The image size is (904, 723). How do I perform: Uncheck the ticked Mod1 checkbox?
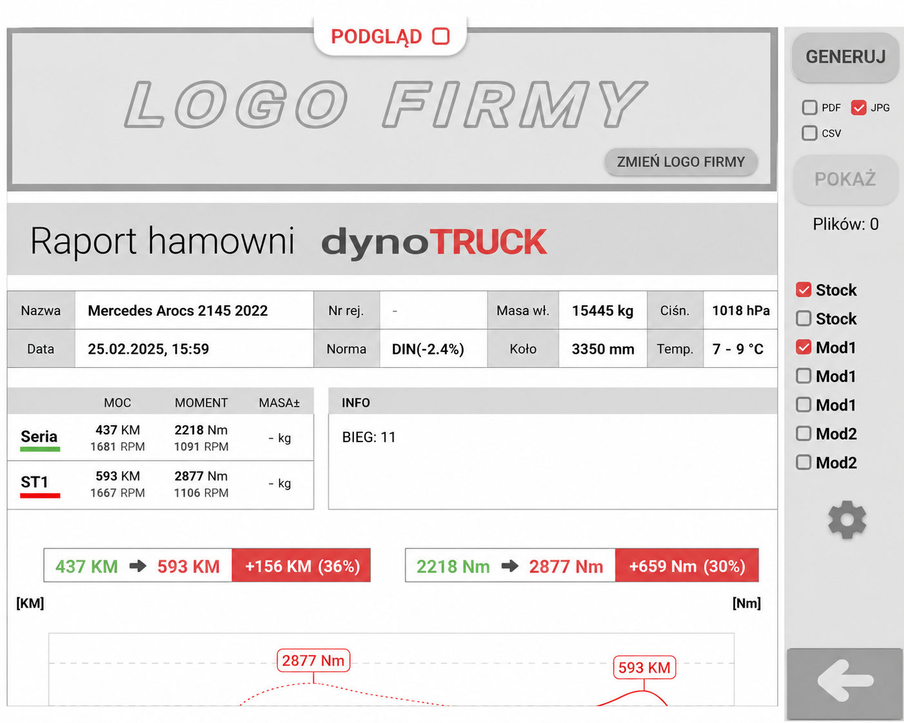(803, 347)
